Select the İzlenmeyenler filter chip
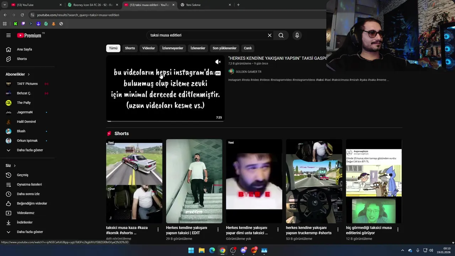 point(173,48)
